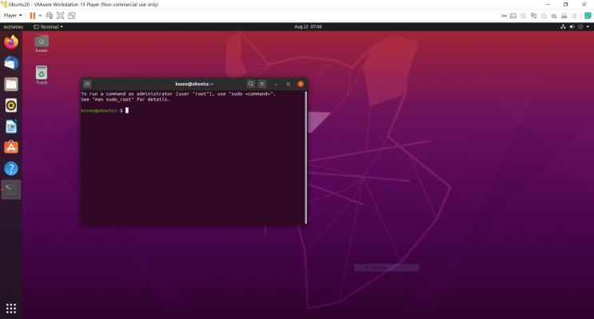Send Ctrl+Alt+Del to the virtual machine
The image size is (594, 319).
(x=50, y=15)
